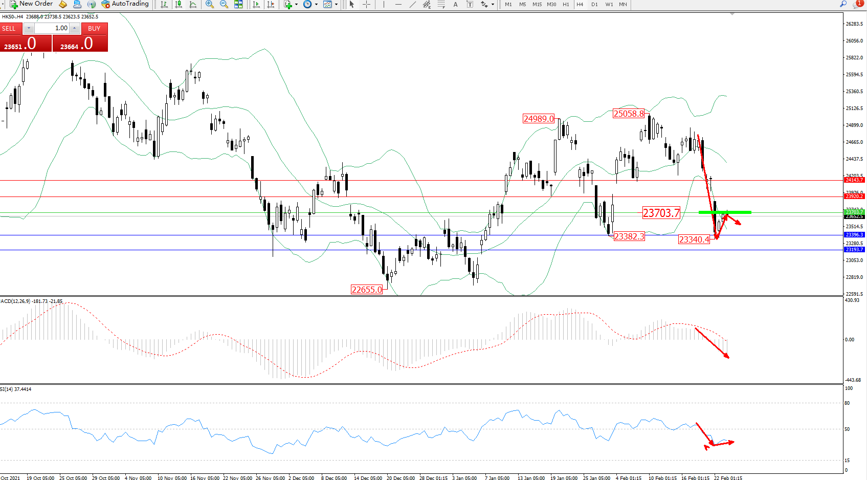Tile chart windows
Viewport: 867px width, 480px height.
[x=238, y=4]
